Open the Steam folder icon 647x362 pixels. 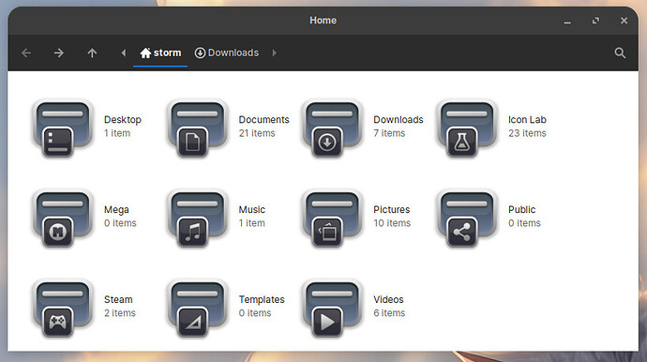[x=62, y=309]
